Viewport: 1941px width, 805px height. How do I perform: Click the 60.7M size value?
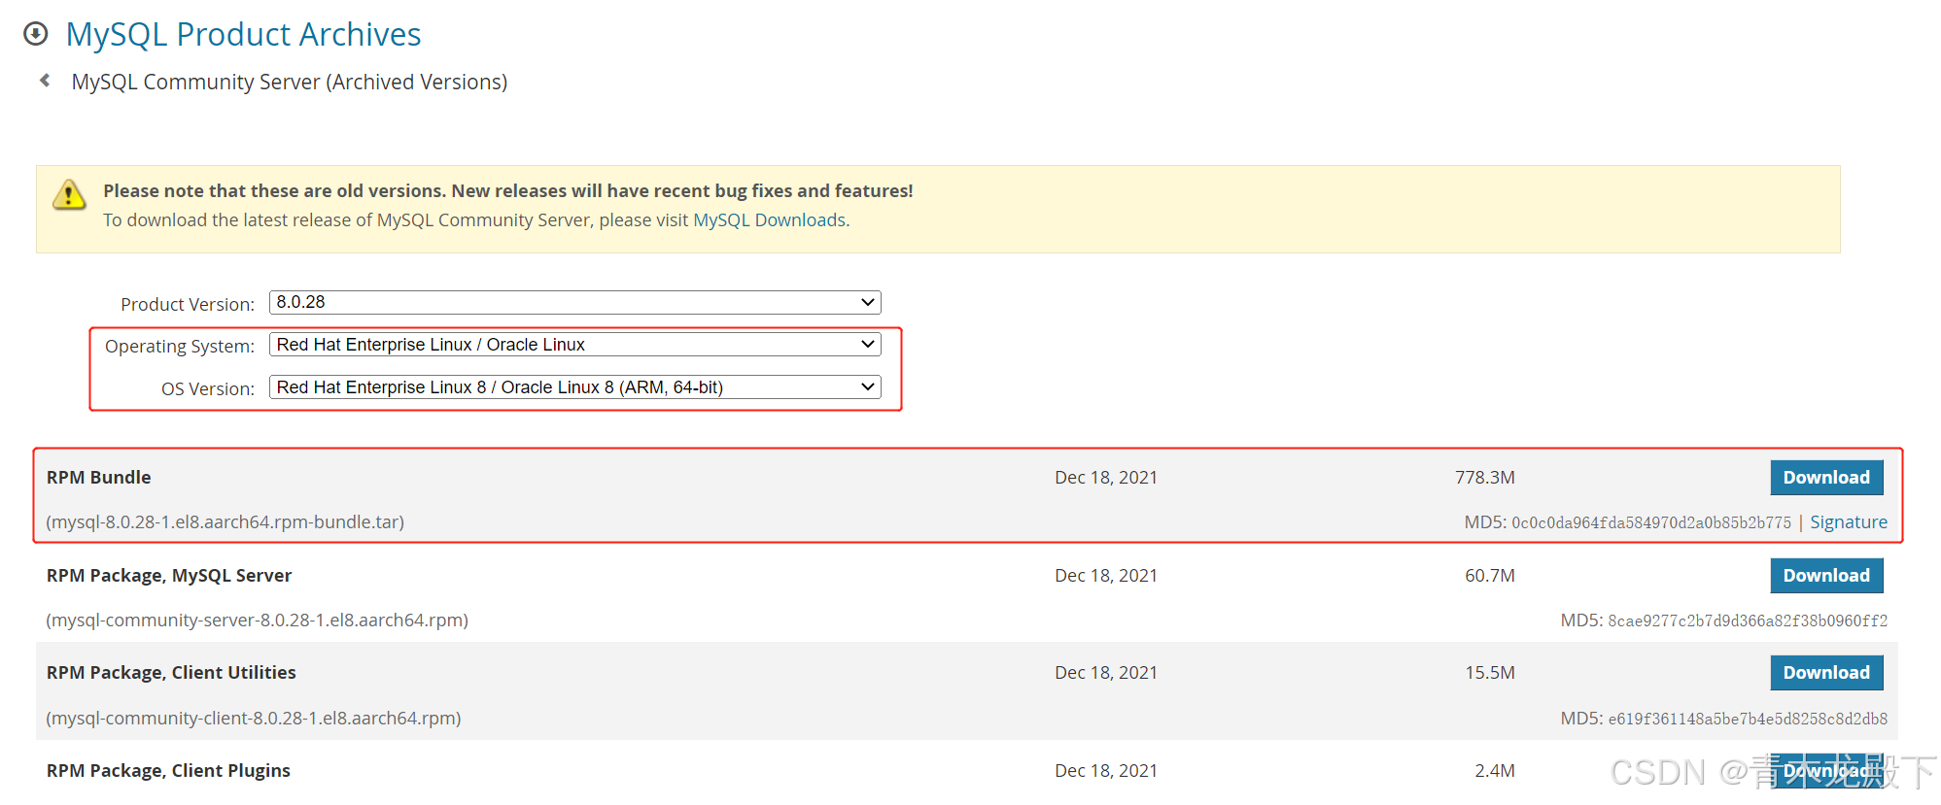1490,576
